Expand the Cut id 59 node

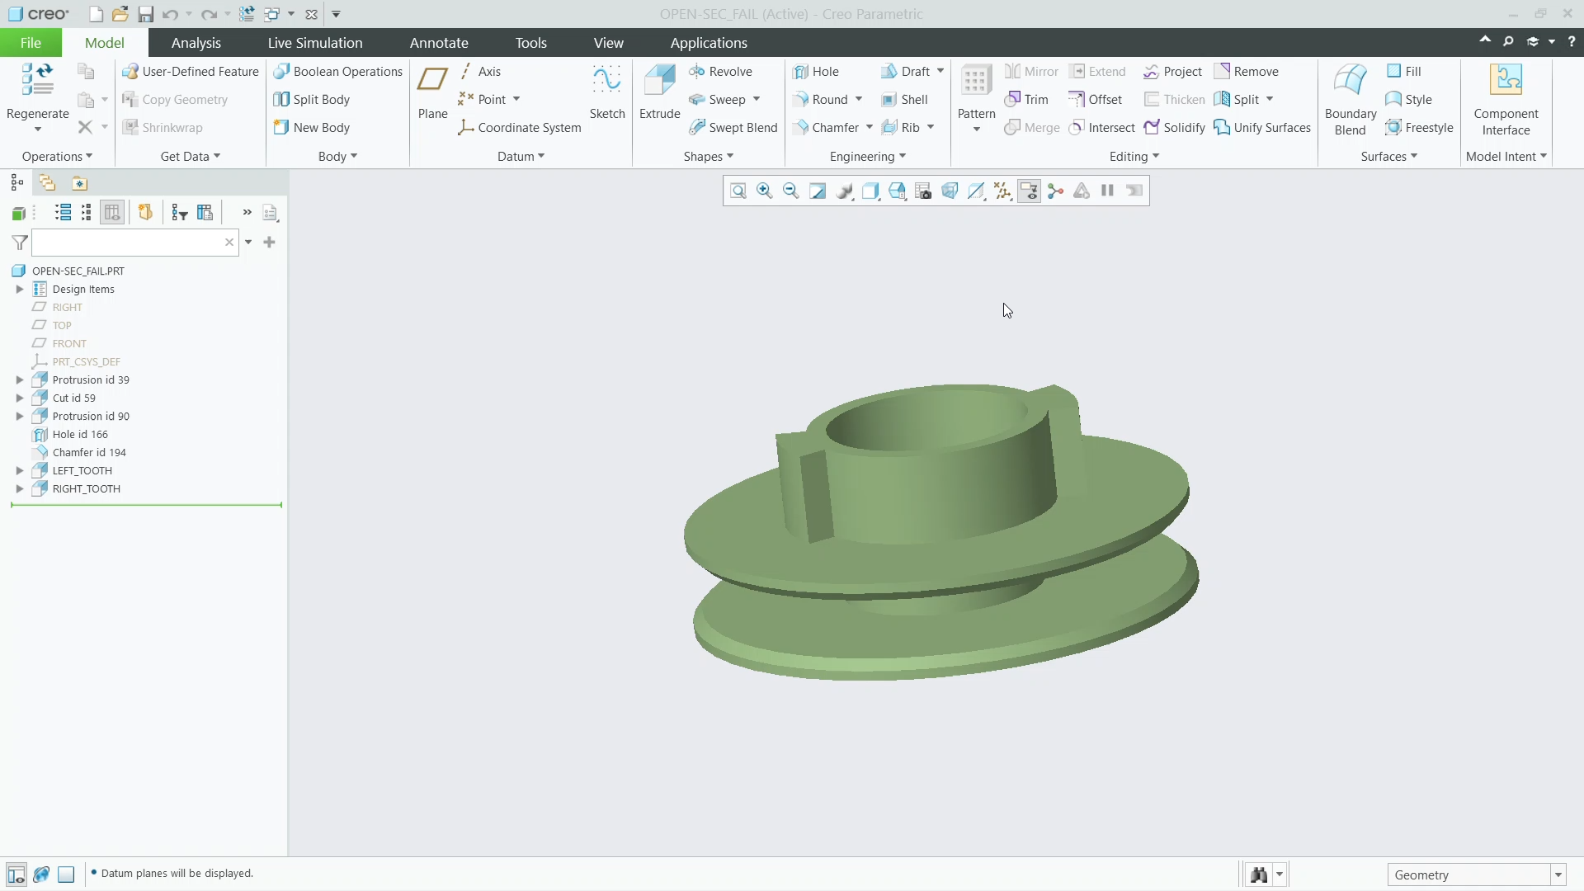point(20,398)
